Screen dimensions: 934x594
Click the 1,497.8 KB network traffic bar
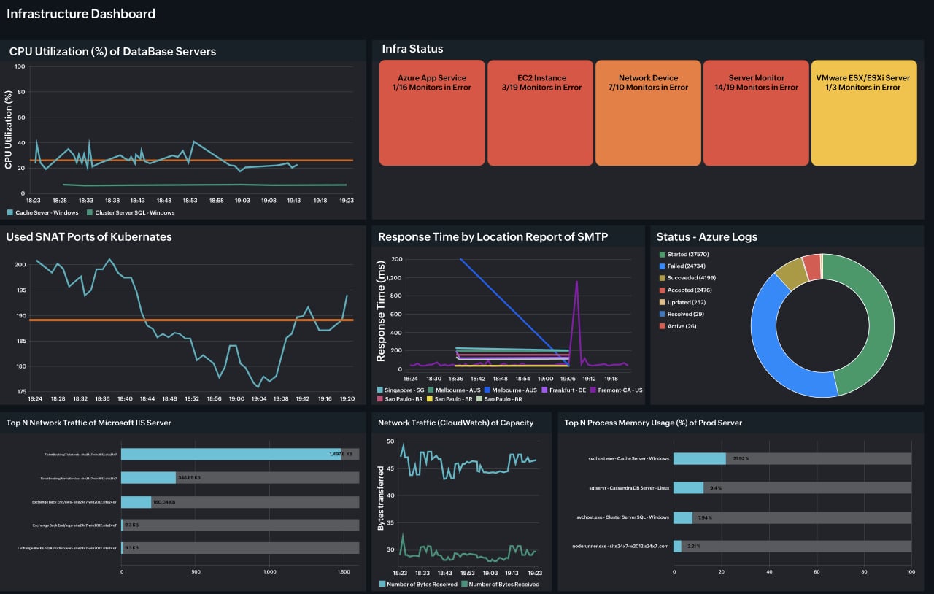click(x=232, y=454)
